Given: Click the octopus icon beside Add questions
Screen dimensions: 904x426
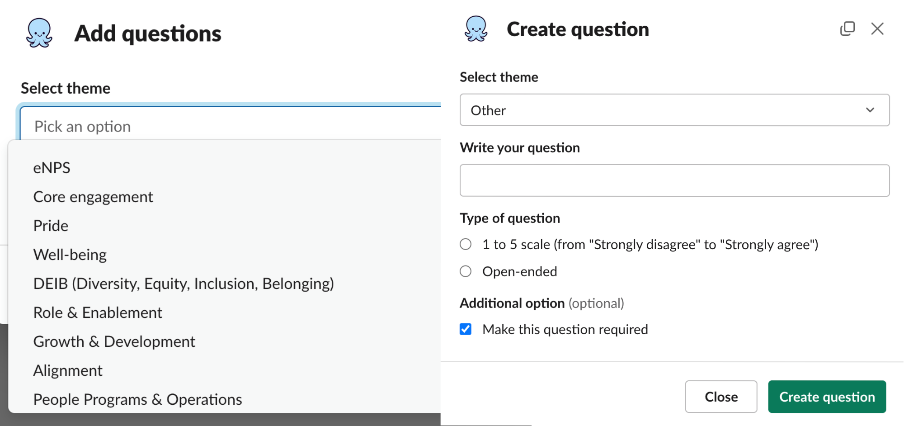Looking at the screenshot, I should click(39, 33).
